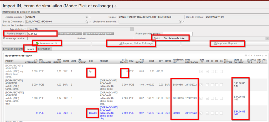Open the Type de fichier dropdown
The width and height of the screenshot is (269, 122).
(x=132, y=29)
